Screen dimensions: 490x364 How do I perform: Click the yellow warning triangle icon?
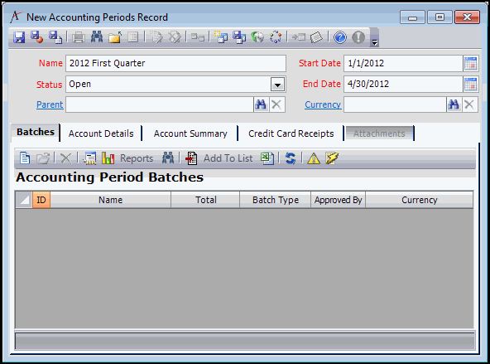tap(314, 158)
